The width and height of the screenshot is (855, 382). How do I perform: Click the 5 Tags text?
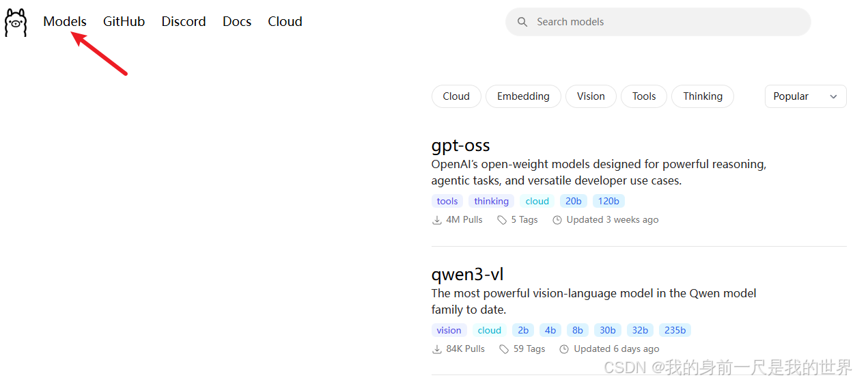pyautogui.click(x=524, y=220)
